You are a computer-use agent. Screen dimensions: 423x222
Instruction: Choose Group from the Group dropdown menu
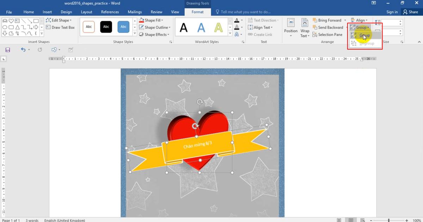pyautogui.click(x=364, y=36)
